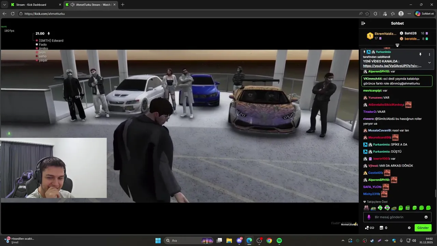Switch to the Stream - Kick Dashboard tab
Viewport: 437px width, 246px height.
click(36, 5)
